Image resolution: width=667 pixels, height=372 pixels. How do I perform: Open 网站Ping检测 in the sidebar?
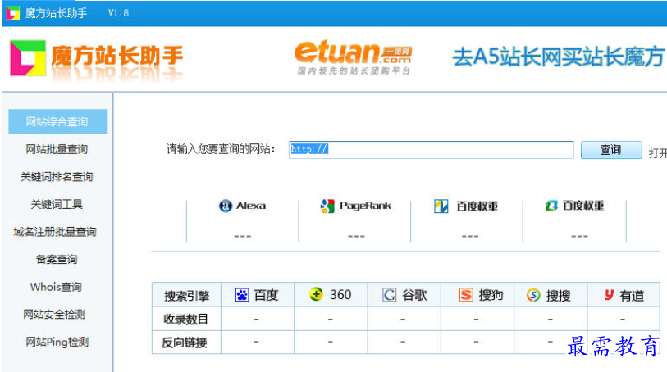click(57, 342)
